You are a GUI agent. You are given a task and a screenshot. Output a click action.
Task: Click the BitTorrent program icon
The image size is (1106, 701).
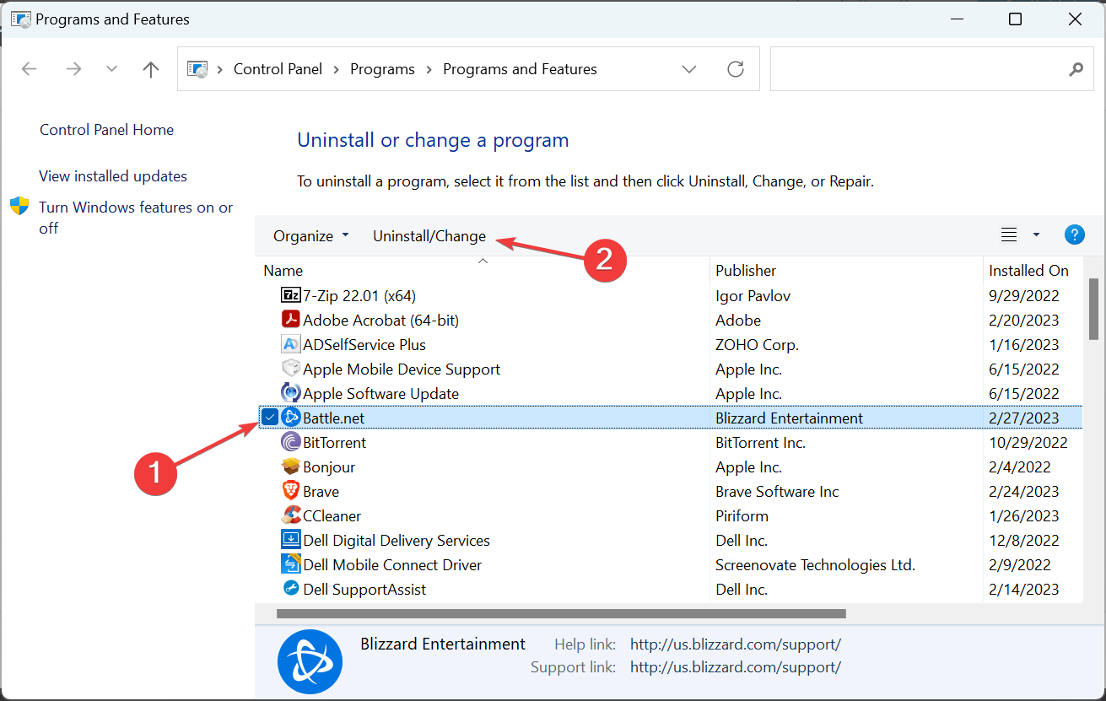pyautogui.click(x=290, y=443)
